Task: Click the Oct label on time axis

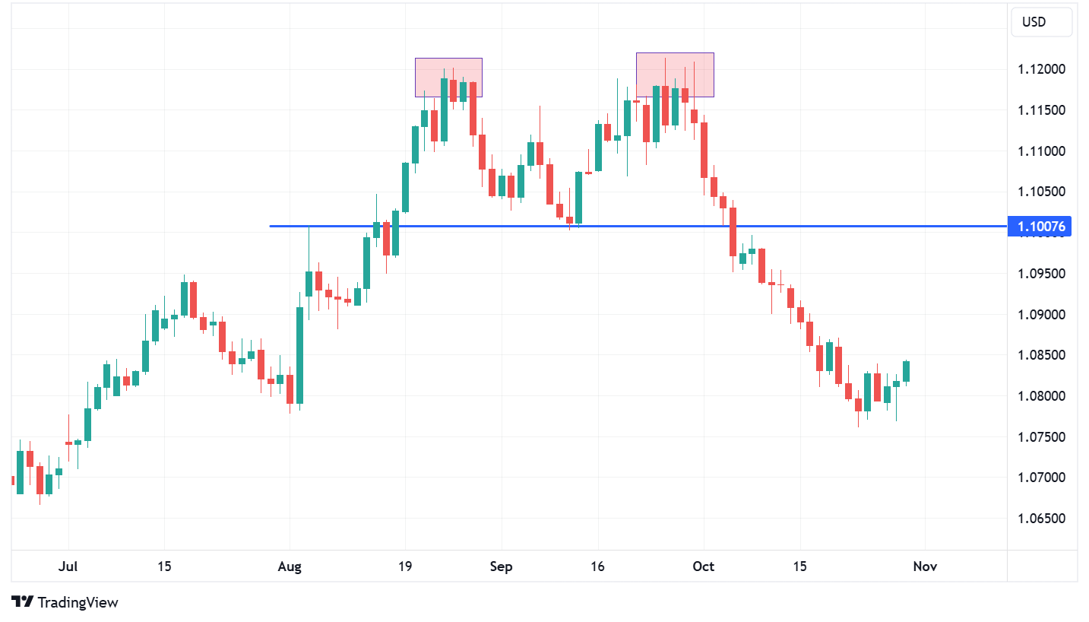Action: pyautogui.click(x=704, y=566)
